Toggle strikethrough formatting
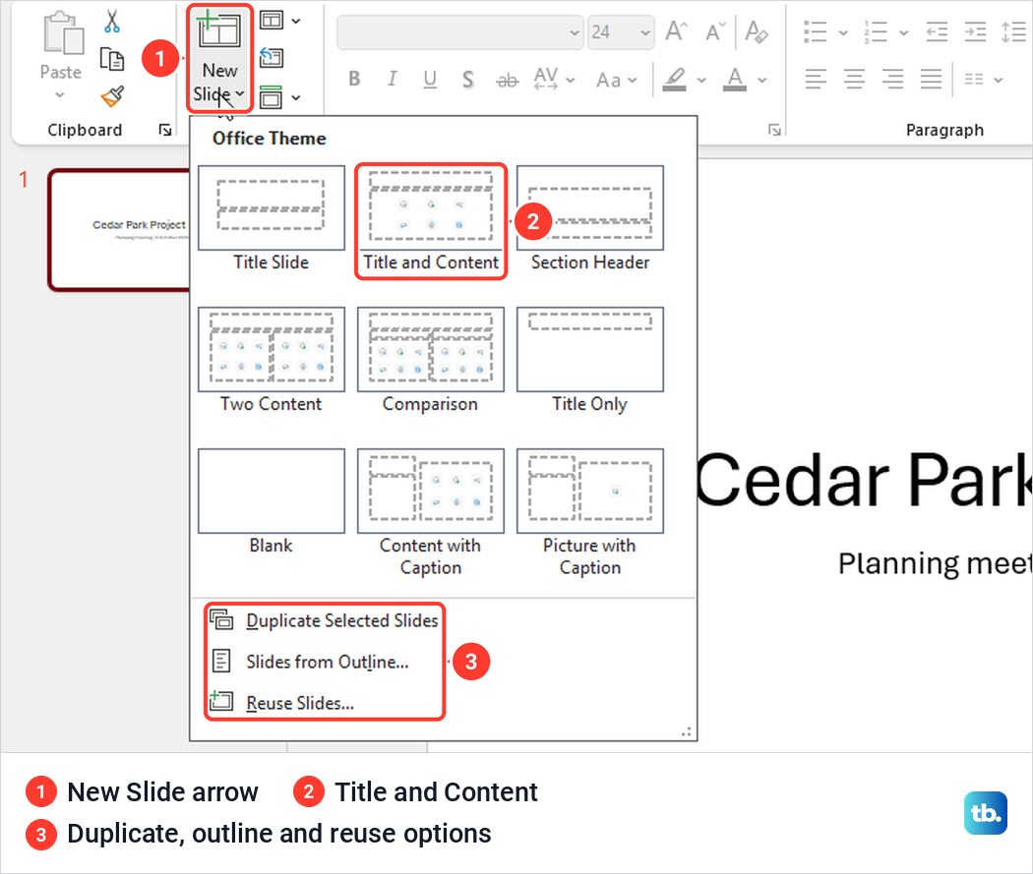 point(507,81)
